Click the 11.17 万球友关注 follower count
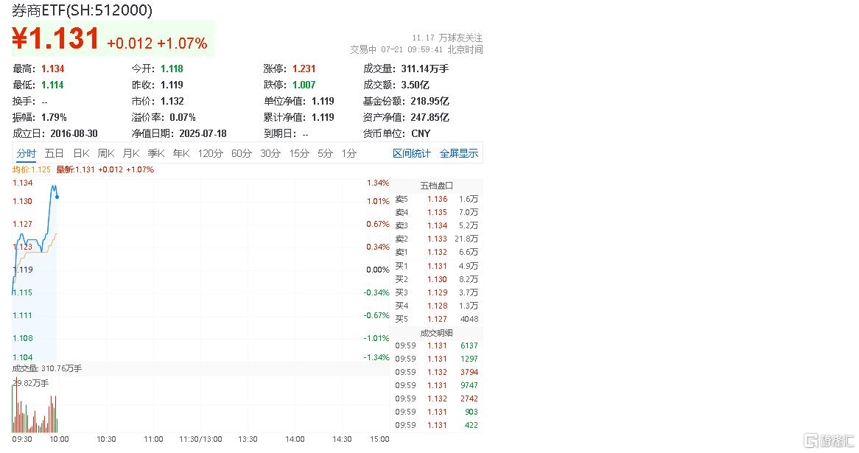The height and width of the screenshot is (453, 859). (x=447, y=38)
